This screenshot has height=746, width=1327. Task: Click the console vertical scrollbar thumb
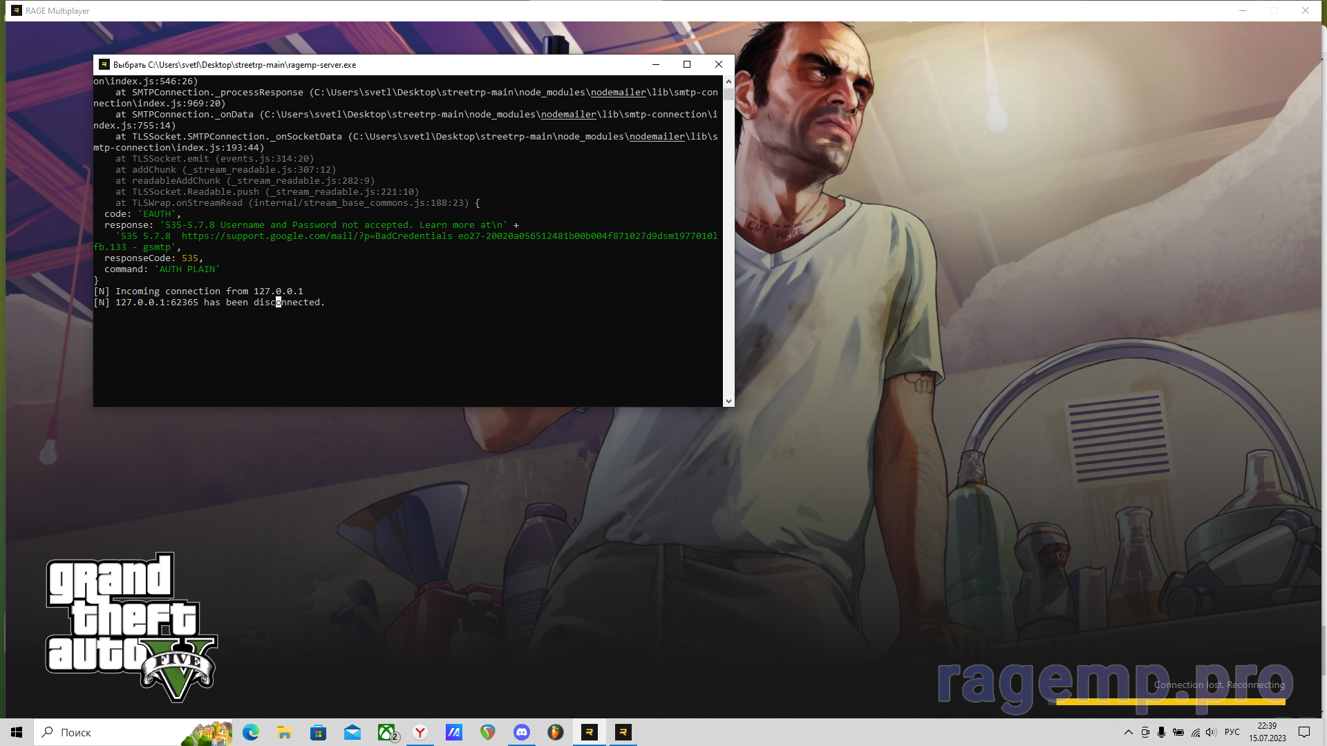pyautogui.click(x=728, y=94)
